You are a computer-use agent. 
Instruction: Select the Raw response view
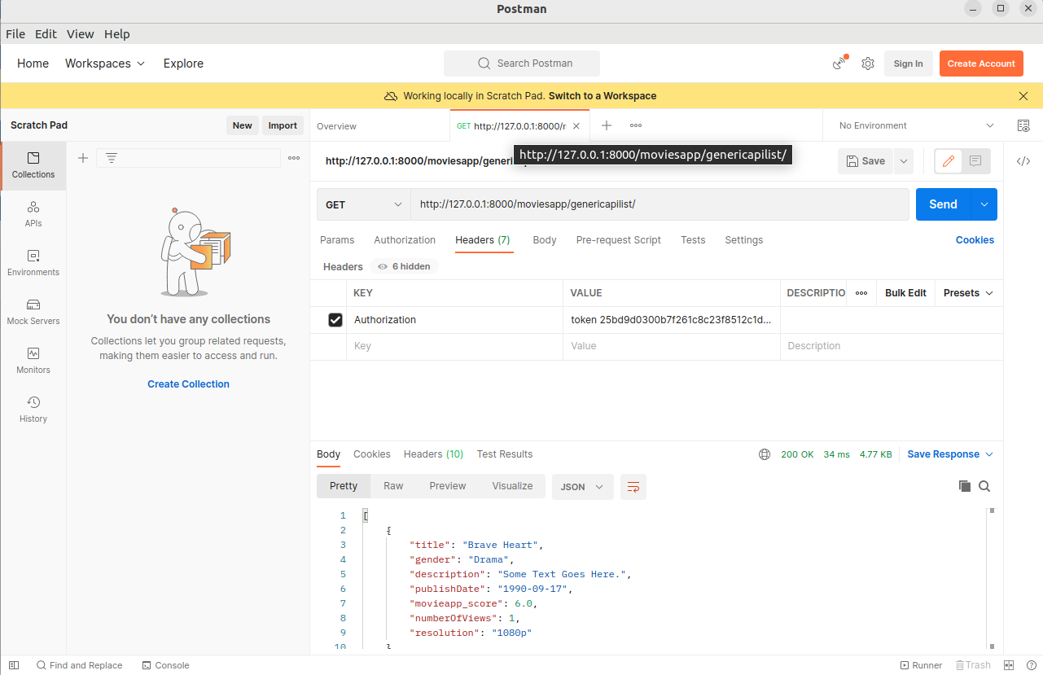point(393,486)
